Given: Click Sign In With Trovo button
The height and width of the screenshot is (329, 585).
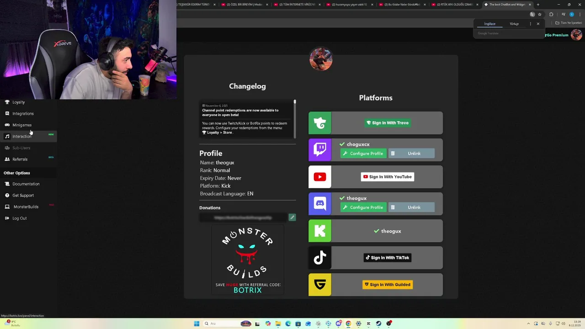Looking at the screenshot, I should (x=388, y=123).
